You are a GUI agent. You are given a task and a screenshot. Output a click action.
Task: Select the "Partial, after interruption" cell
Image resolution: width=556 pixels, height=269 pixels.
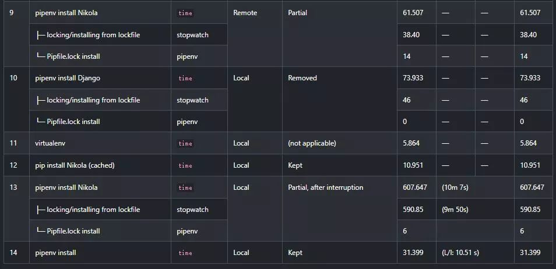tap(325, 187)
